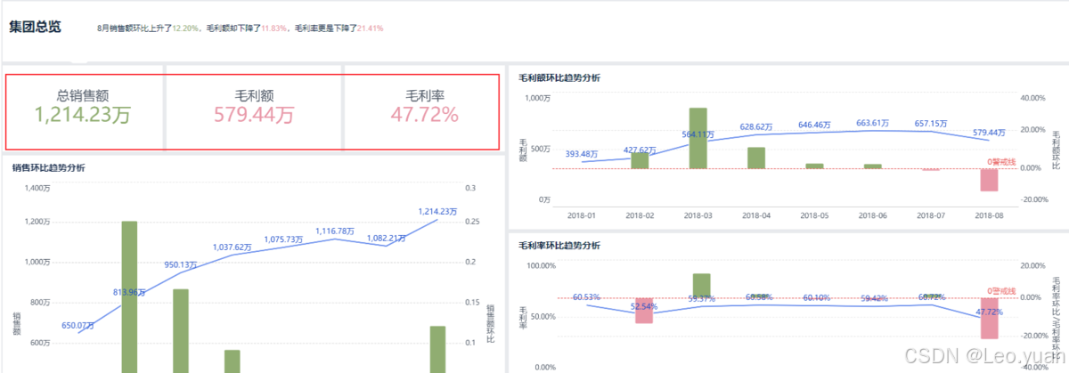Click the pink bar near 47.72% in margin chart
This screenshot has height=373, width=1069.
(989, 319)
